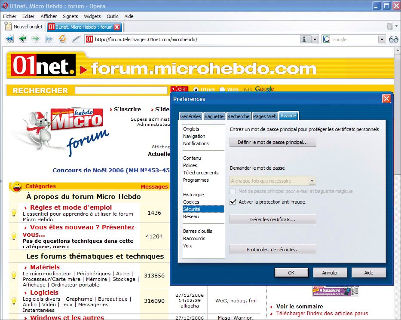401x320 pixels.
Task: Expand the address bar dropdown arrow
Action: 315,40
